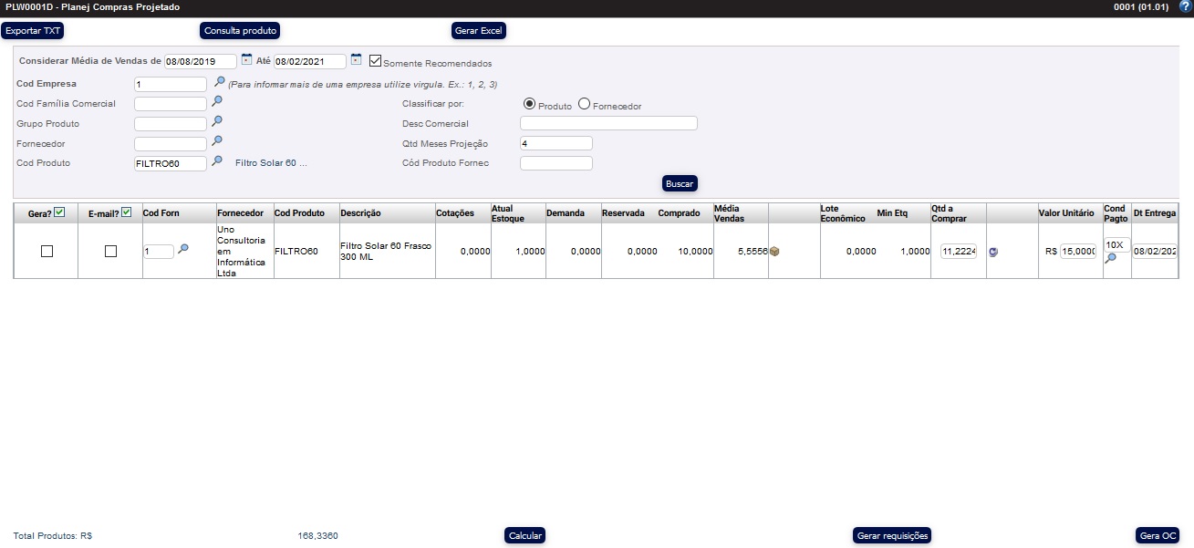Screen dimensions: 1194x548
Task: Click Gerar Excel button
Action: click(x=479, y=30)
